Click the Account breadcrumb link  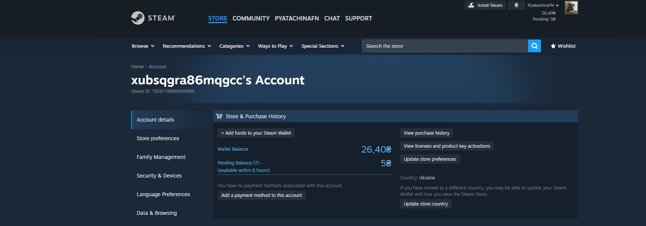[158, 66]
